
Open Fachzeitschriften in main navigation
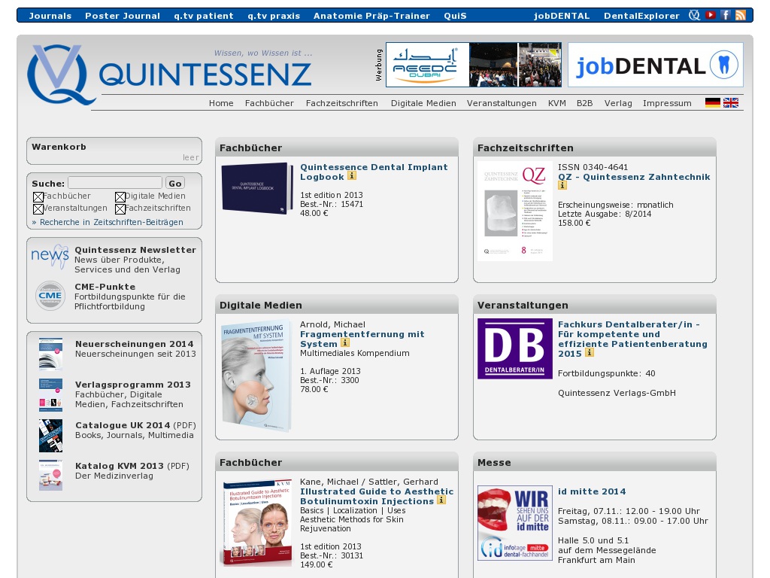tap(342, 103)
